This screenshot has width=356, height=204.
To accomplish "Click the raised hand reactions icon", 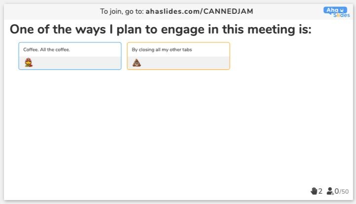I will pyautogui.click(x=314, y=191).
